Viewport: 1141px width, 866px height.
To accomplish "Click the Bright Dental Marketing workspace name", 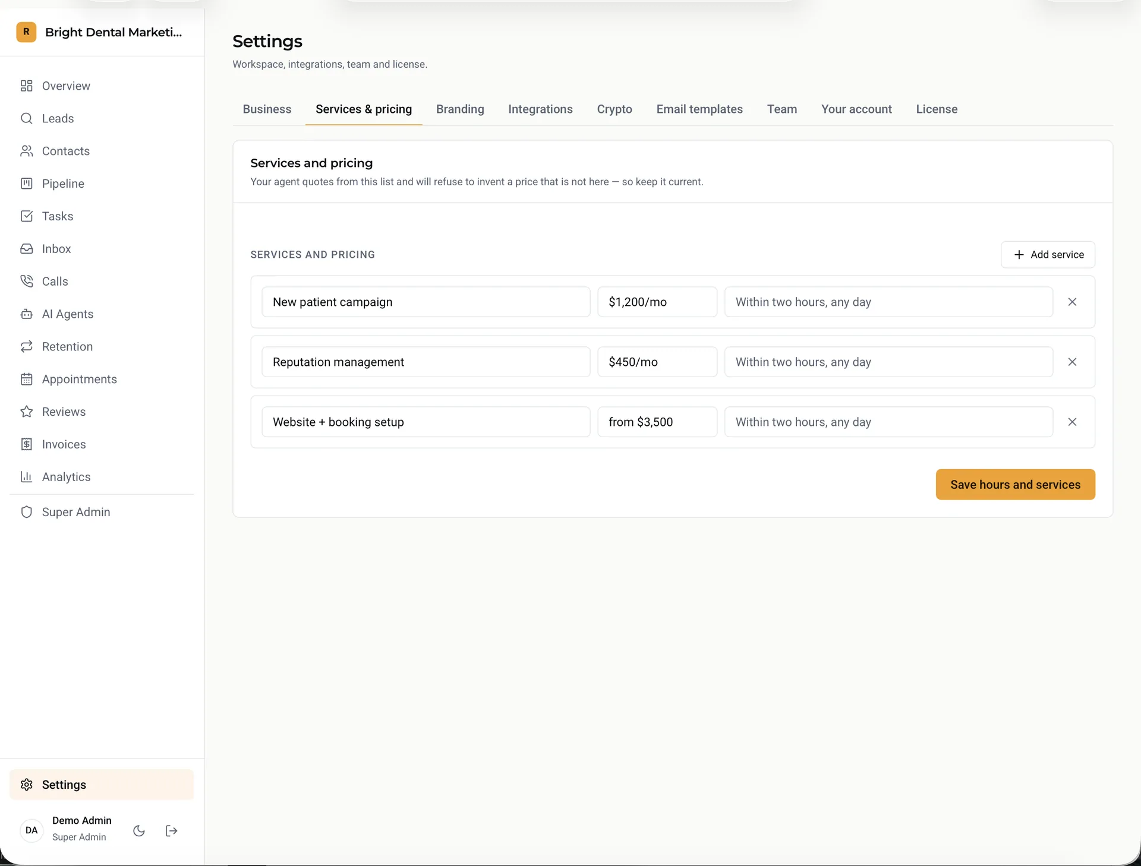I will click(x=114, y=32).
